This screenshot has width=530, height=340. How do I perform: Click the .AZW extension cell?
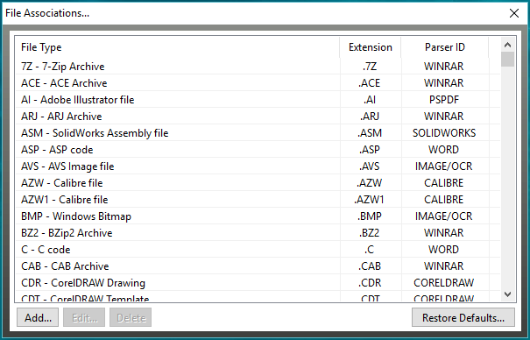pos(370,183)
